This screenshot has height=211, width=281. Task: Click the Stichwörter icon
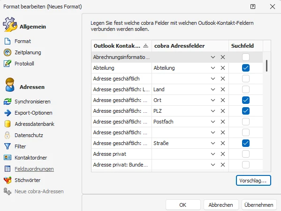point(8,180)
